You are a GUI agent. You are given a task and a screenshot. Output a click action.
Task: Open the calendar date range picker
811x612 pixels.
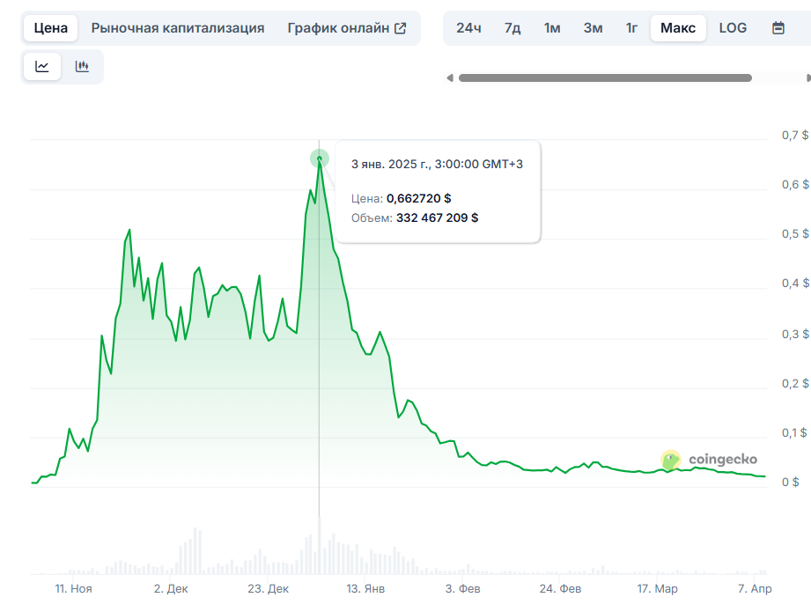778,28
